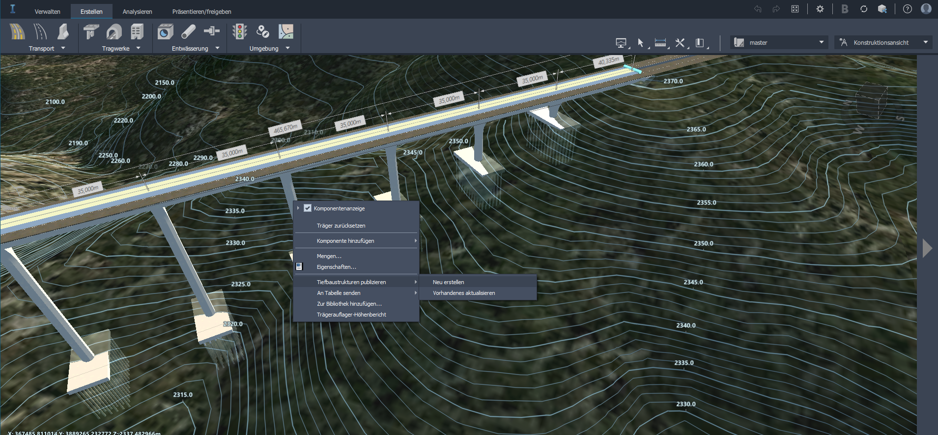
Task: Click the 2355.0 contour elevation label
Action: click(x=707, y=203)
